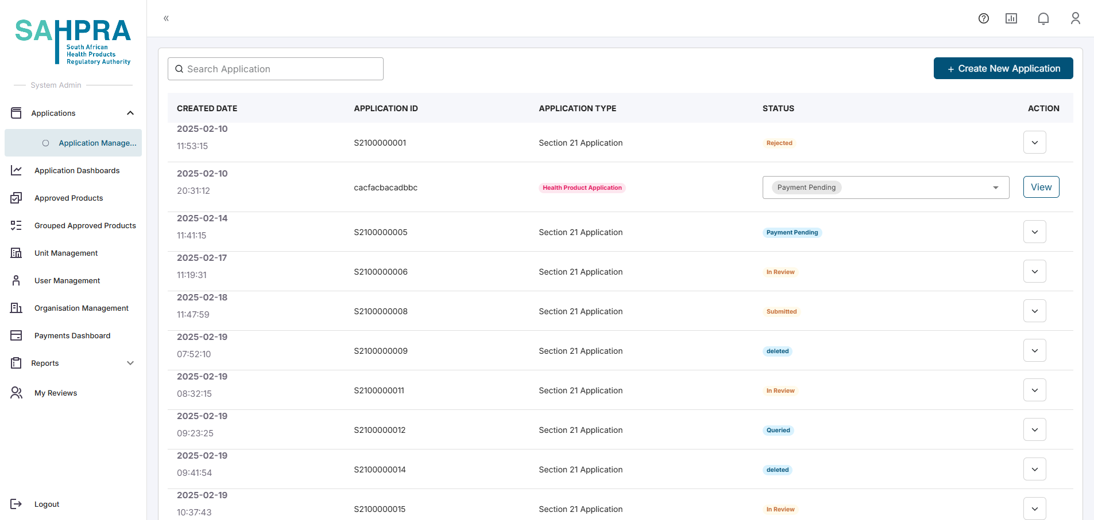Viewport: 1094px width, 520px height.
Task: Expand action dropdown for S2100000012
Action: [x=1034, y=429]
